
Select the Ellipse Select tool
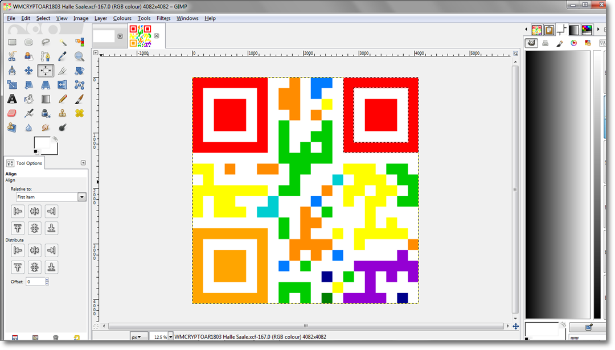click(28, 42)
